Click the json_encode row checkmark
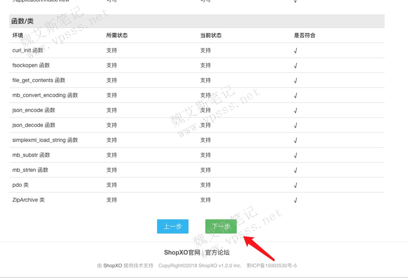Screen dimensions: 408x278 click(296, 111)
